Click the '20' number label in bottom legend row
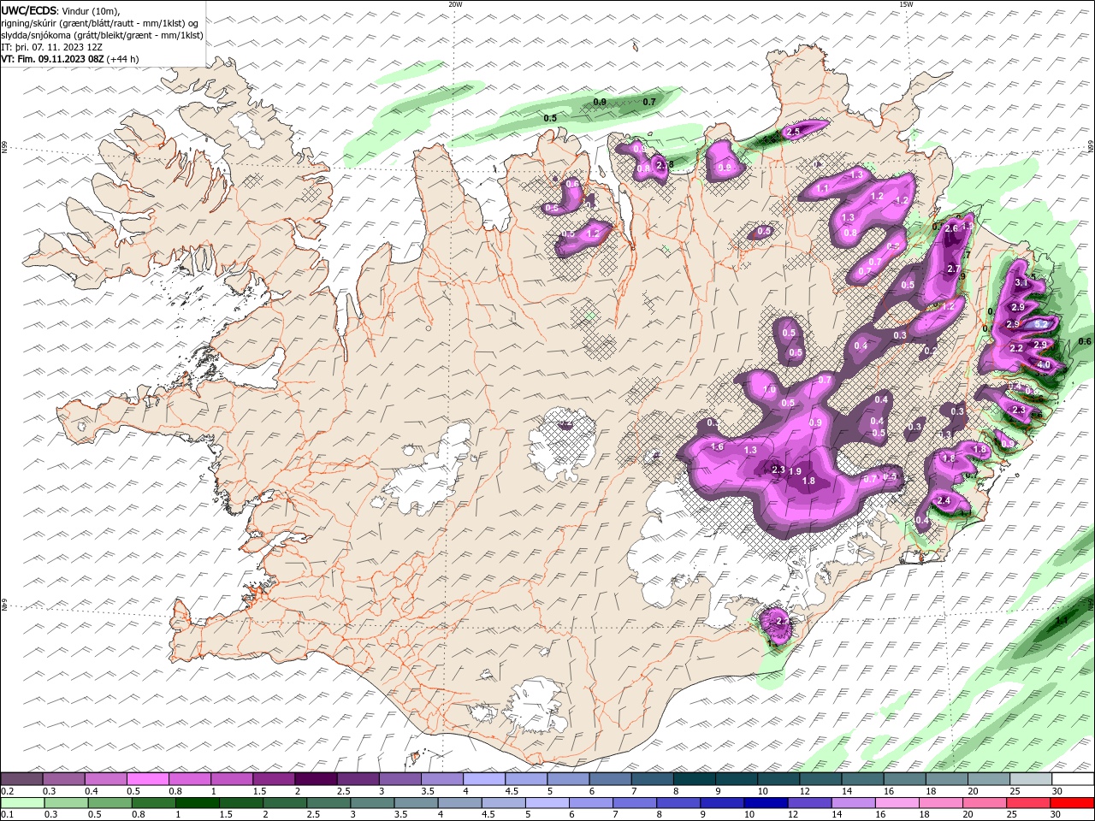The width and height of the screenshot is (1095, 821). (968, 815)
